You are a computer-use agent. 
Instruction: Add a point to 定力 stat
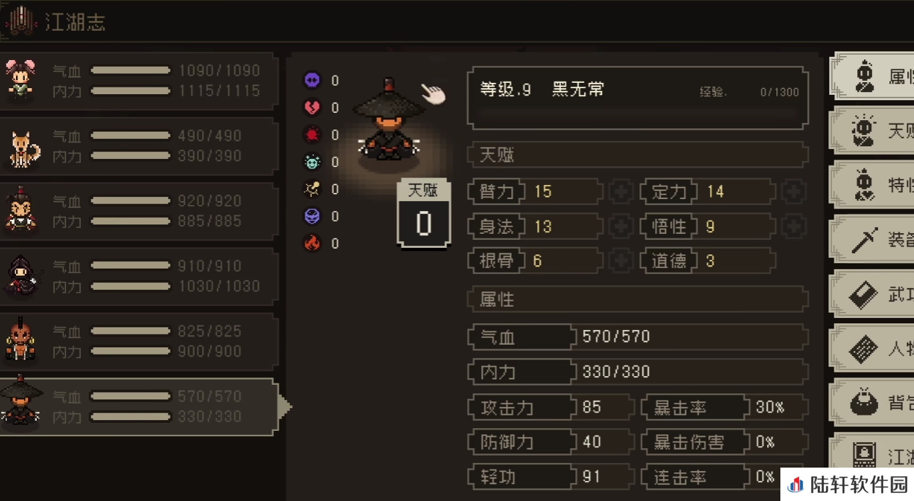(x=794, y=192)
